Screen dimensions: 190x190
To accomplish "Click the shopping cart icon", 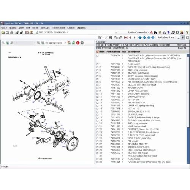I will (x=111, y=38).
